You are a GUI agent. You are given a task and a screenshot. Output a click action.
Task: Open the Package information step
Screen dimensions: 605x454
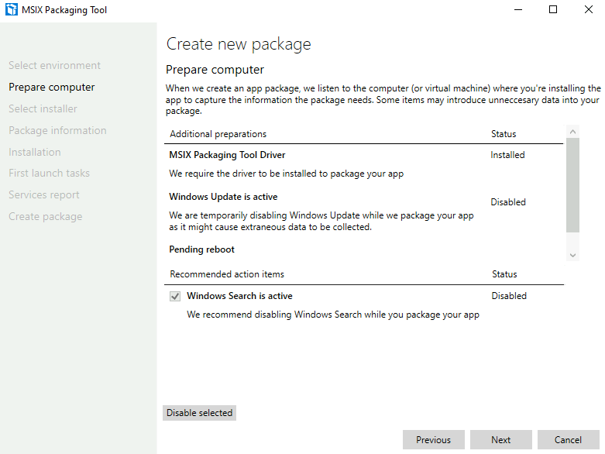[57, 130]
